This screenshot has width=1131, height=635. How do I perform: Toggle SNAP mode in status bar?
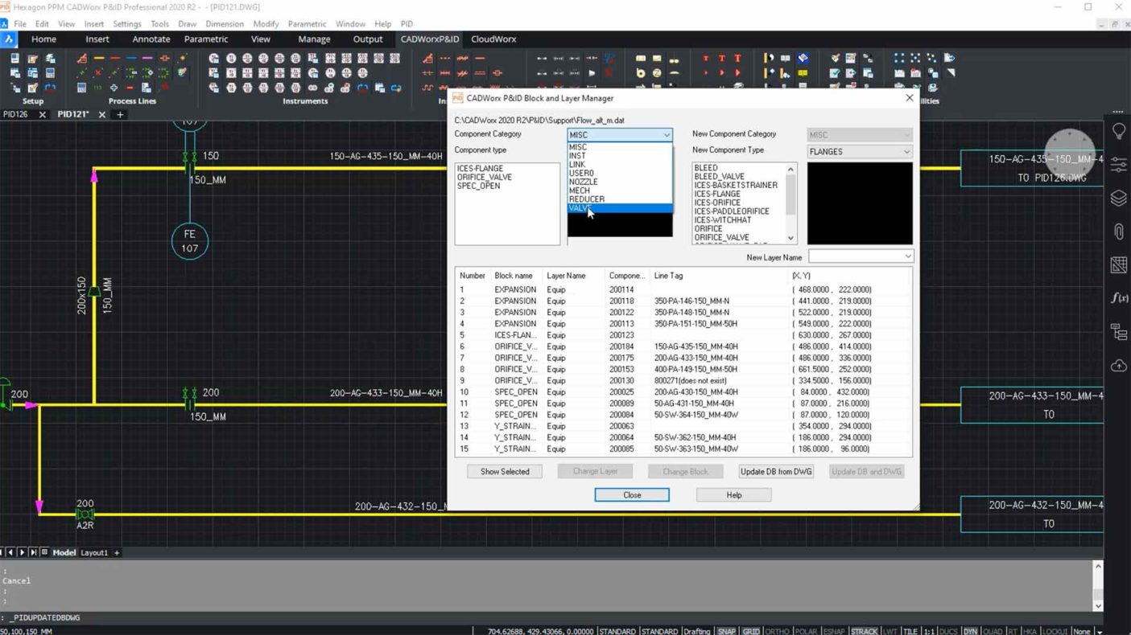(x=726, y=631)
